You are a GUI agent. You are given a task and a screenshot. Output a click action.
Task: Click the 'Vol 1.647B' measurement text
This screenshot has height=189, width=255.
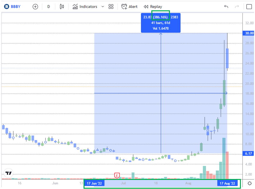point(161,28)
